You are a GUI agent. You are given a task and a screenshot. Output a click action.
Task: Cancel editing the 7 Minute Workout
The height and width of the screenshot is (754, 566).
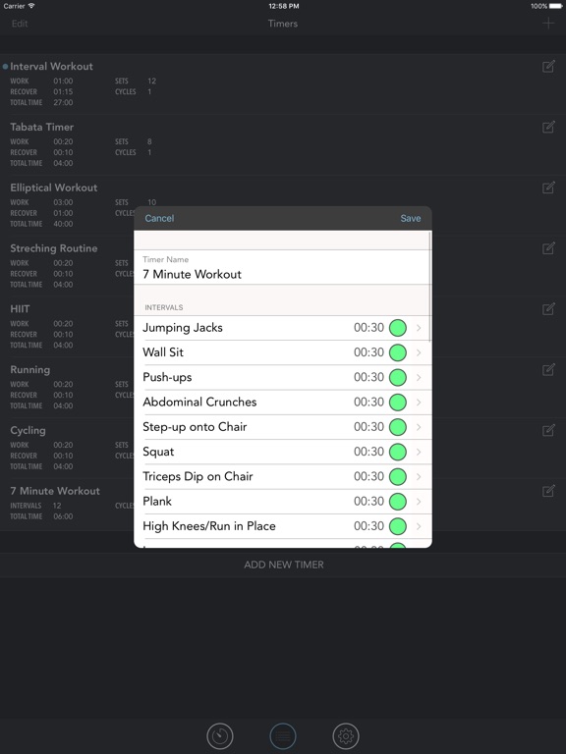(x=159, y=218)
